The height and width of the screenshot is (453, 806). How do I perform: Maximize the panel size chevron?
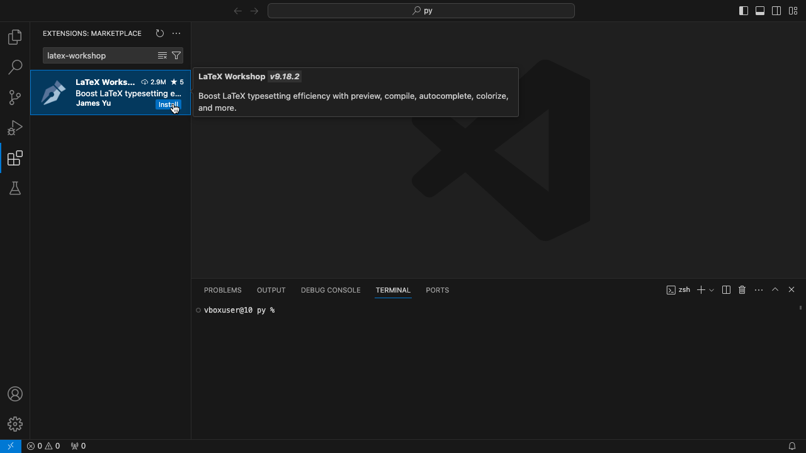(x=775, y=290)
